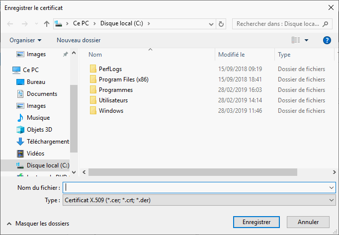Click the Bureau desktop icon in the sidebar
Image resolution: width=339 pixels, height=235 pixels.
(x=20, y=82)
